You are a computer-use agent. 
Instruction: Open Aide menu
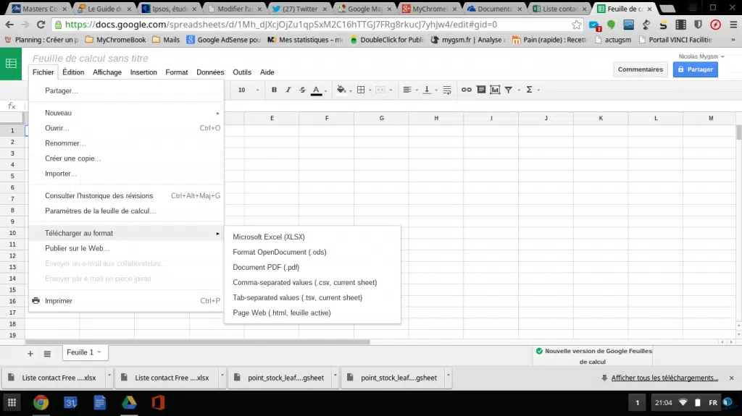coord(267,72)
